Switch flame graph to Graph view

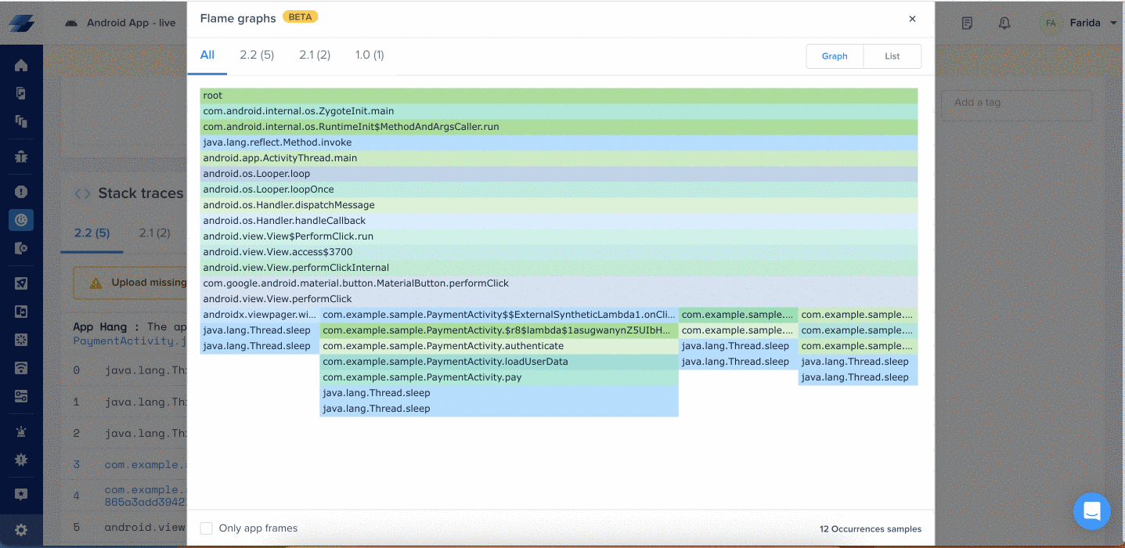[x=835, y=56]
